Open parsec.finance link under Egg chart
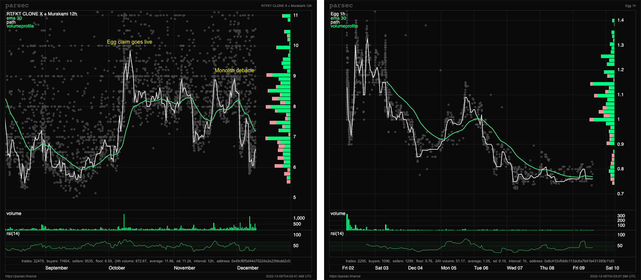Screen dimensions: 641x280 (x=345, y=276)
